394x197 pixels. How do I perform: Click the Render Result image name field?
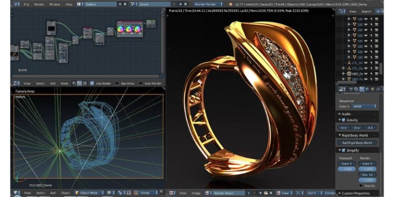228,193
